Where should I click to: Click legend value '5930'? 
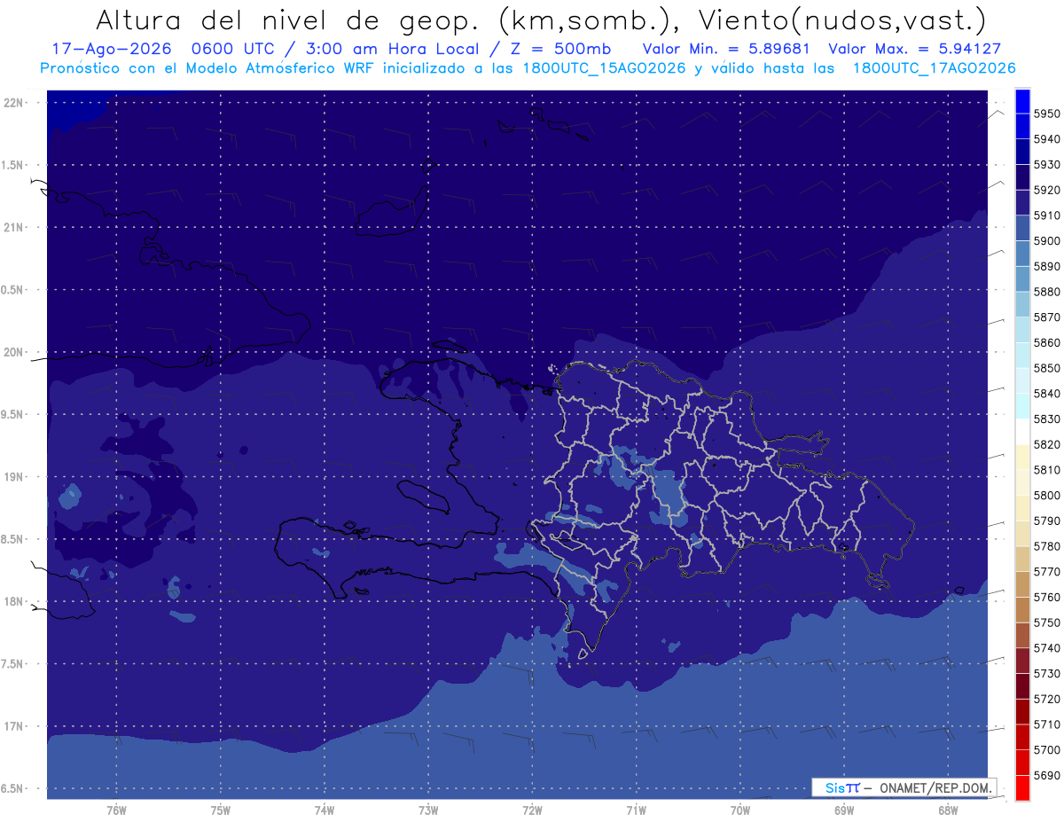1046,165
